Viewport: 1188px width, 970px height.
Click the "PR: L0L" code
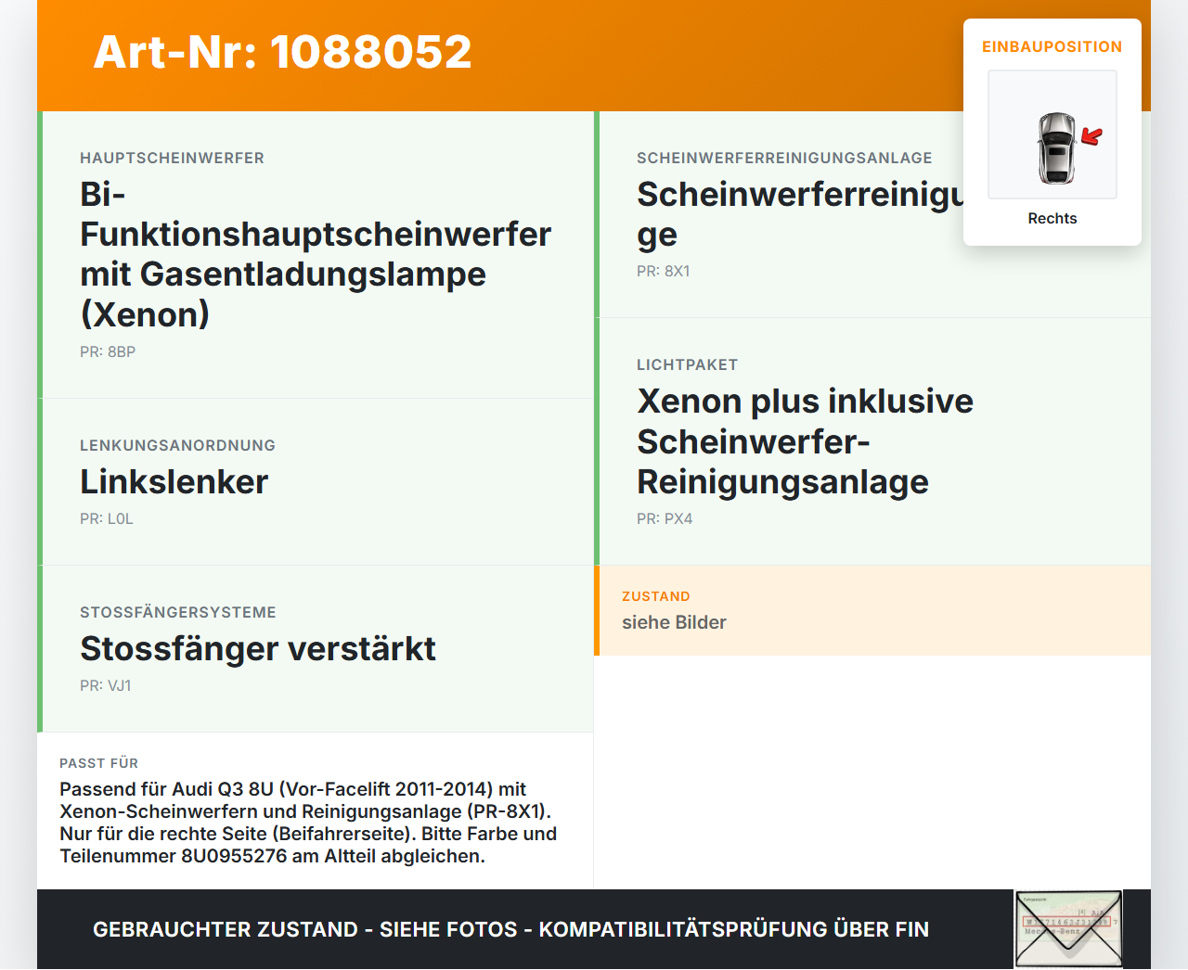point(107,518)
